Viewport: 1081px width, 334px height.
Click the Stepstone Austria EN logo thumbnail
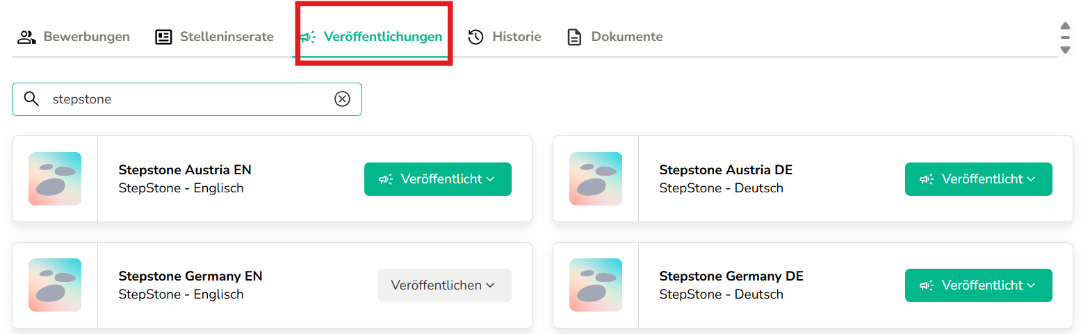(55, 178)
